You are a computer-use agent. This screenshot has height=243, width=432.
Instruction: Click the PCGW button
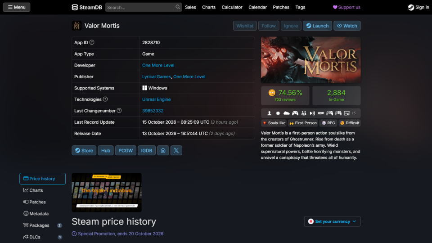pos(126,150)
